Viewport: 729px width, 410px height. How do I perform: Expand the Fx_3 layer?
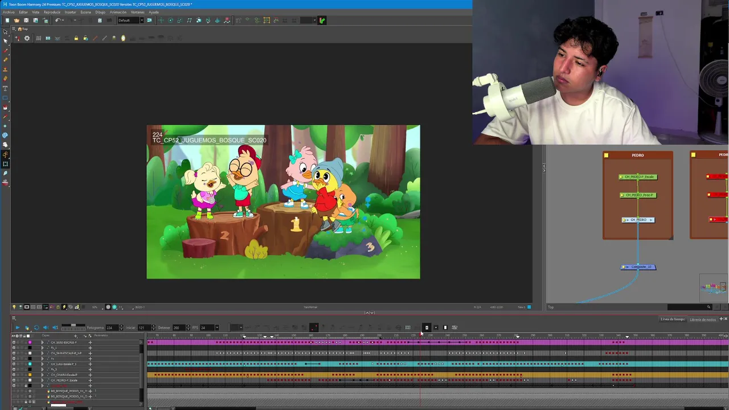(42, 369)
